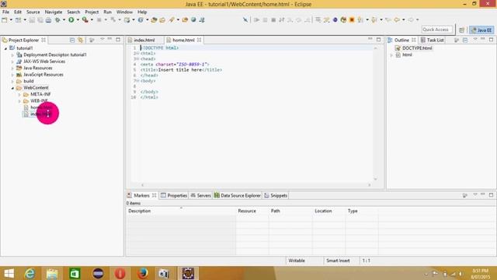Image resolution: width=497 pixels, height=280 pixels.
Task: Click the Suspend debug icon
Action: (265, 20)
